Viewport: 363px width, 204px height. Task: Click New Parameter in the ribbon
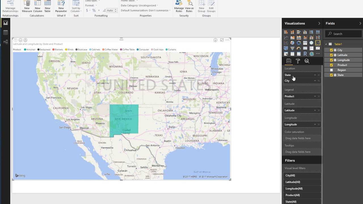click(x=61, y=7)
